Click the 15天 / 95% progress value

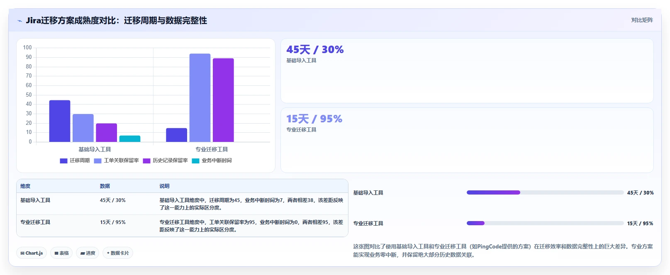coord(640,224)
